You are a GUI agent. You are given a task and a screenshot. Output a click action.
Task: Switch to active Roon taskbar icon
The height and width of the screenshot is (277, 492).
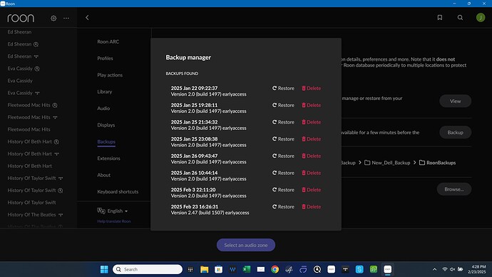pyautogui.click(x=387, y=269)
